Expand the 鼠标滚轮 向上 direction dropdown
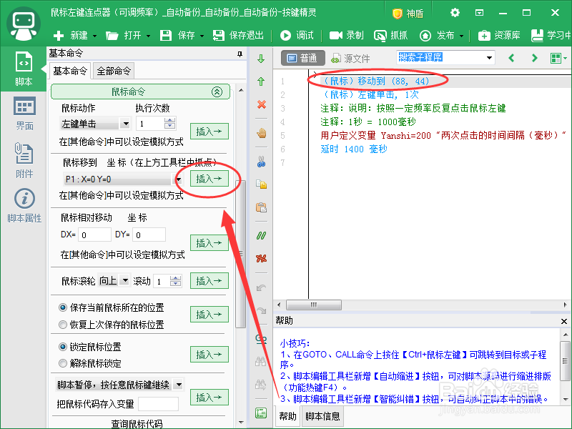This screenshot has width=572, height=429. click(125, 280)
